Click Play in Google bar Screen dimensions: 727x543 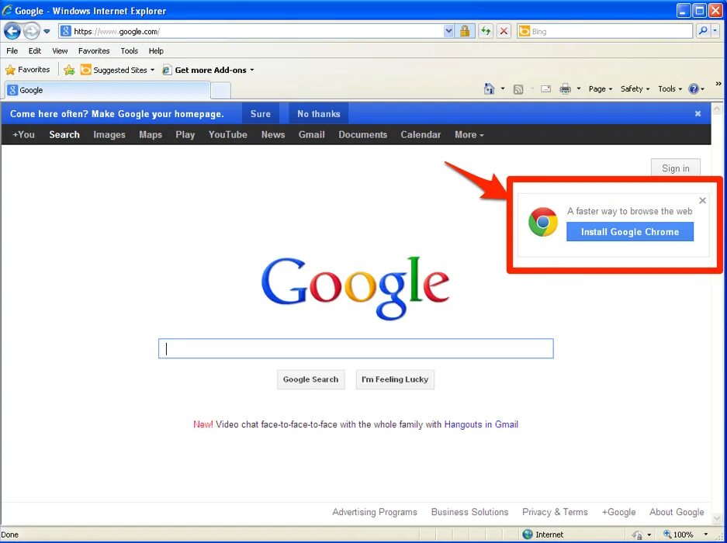pyautogui.click(x=185, y=134)
